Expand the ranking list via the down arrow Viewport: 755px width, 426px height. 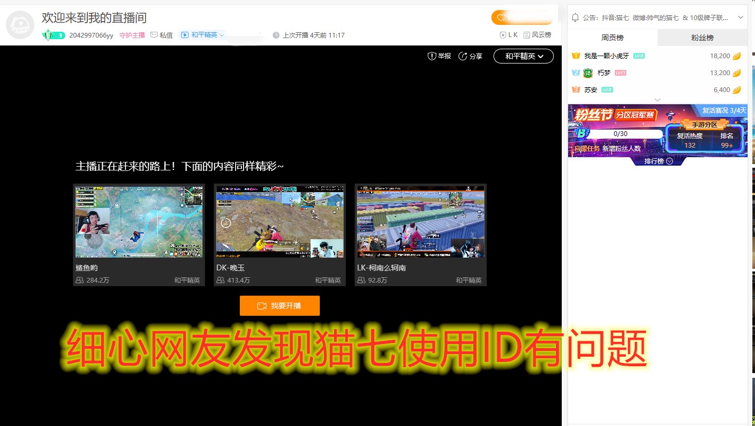tap(658, 99)
